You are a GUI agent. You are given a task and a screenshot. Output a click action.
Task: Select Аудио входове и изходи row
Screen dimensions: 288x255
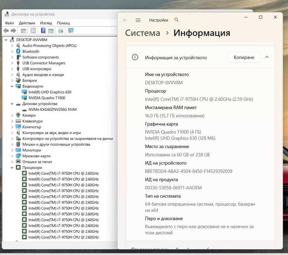43,75
